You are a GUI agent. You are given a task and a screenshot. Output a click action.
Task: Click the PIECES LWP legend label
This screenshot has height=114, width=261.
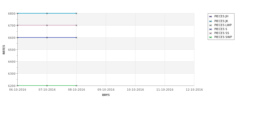tap(223, 25)
